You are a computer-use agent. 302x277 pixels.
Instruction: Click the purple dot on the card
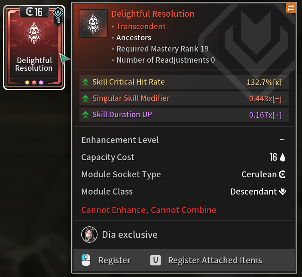(x=41, y=82)
